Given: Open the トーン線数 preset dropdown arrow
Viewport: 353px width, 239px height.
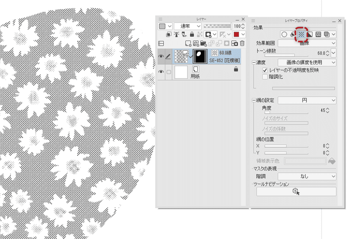Looking at the screenshot, I should coord(334,53).
